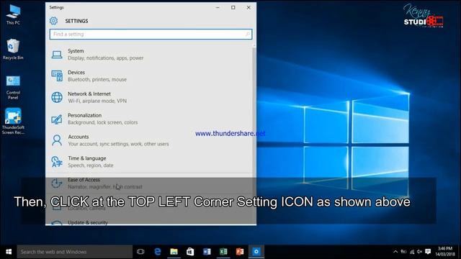
Task: Click the network tray icon
Action: tap(412, 252)
